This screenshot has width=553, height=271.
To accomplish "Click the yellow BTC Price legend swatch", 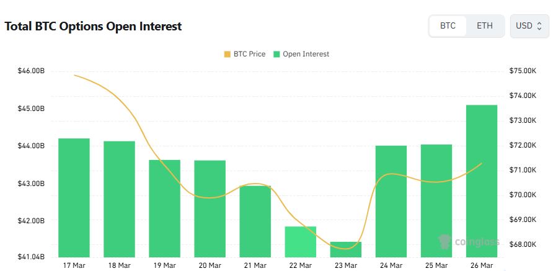I will tap(227, 54).
